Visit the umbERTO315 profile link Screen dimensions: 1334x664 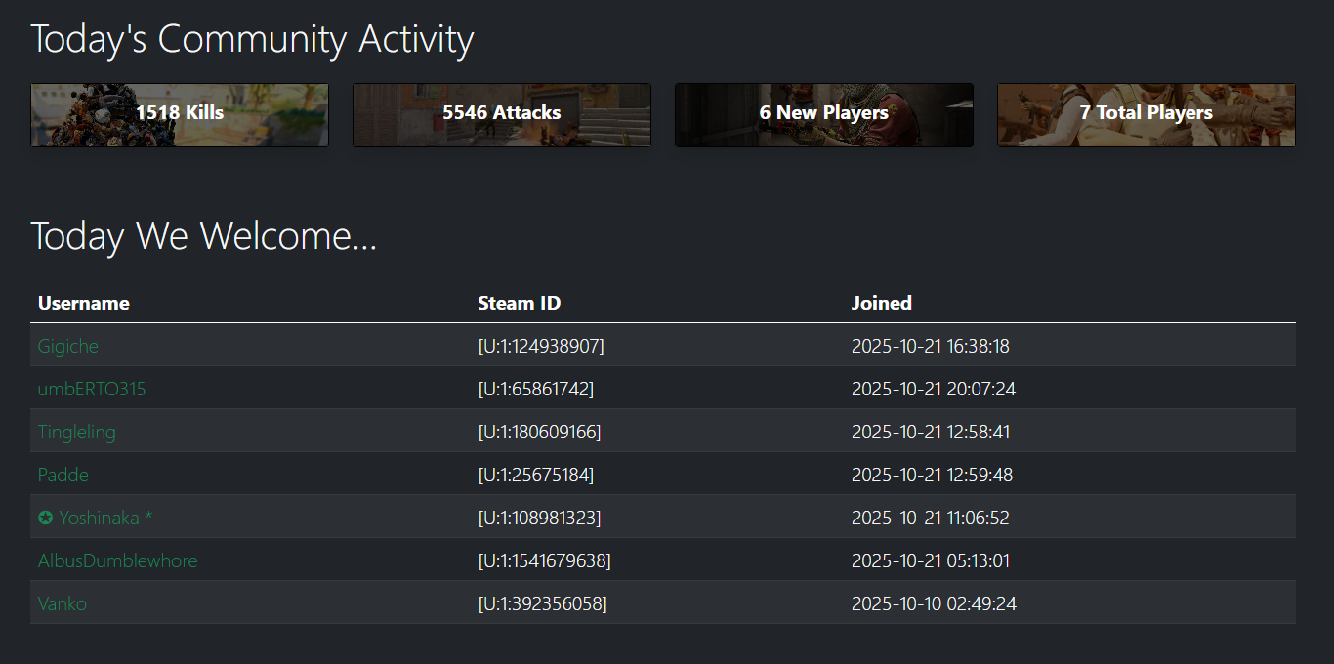tap(92, 389)
